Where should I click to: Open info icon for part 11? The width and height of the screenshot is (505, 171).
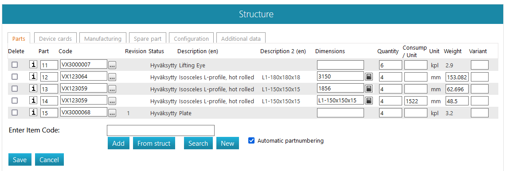pyautogui.click(x=33, y=65)
